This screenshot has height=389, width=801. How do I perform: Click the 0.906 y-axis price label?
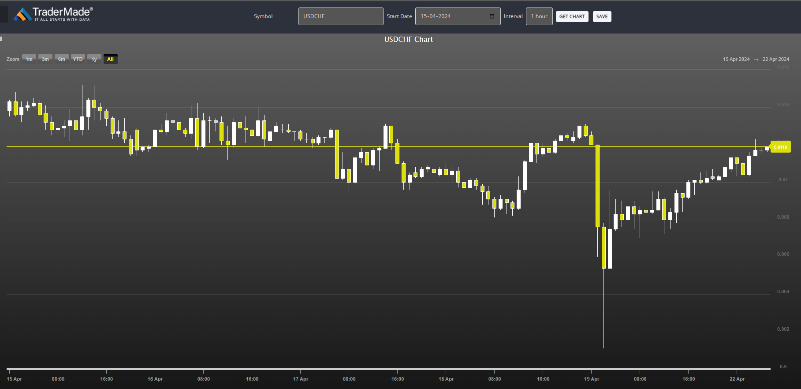783,254
